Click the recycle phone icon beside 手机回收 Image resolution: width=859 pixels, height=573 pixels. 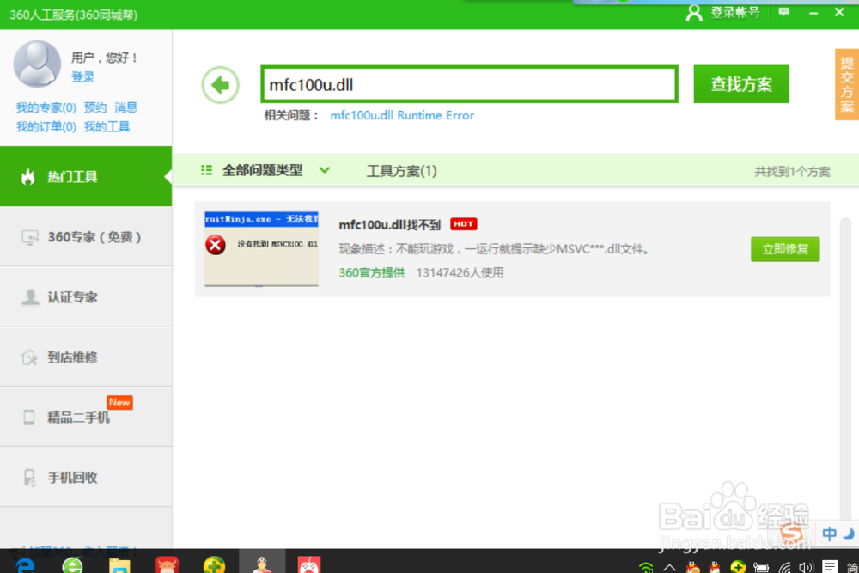point(29,477)
